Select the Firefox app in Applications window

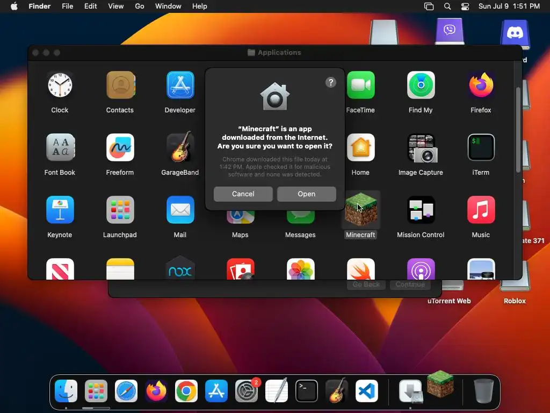[x=481, y=85]
